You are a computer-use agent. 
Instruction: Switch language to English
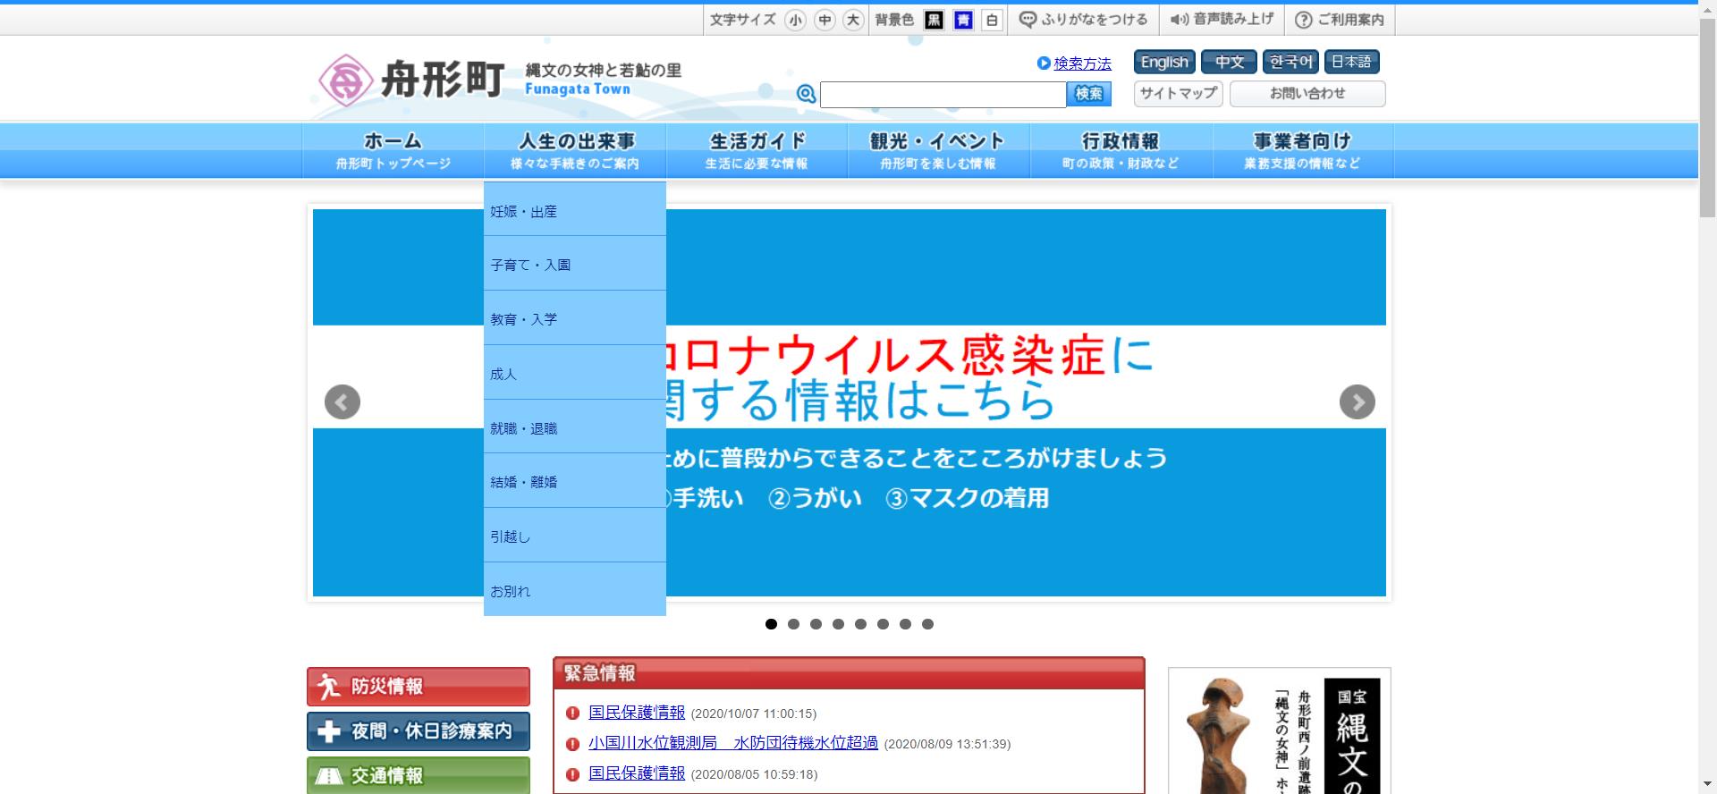pyautogui.click(x=1164, y=62)
